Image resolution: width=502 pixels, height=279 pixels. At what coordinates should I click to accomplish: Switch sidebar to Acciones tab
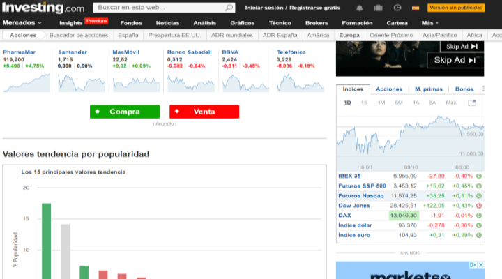coord(389,89)
